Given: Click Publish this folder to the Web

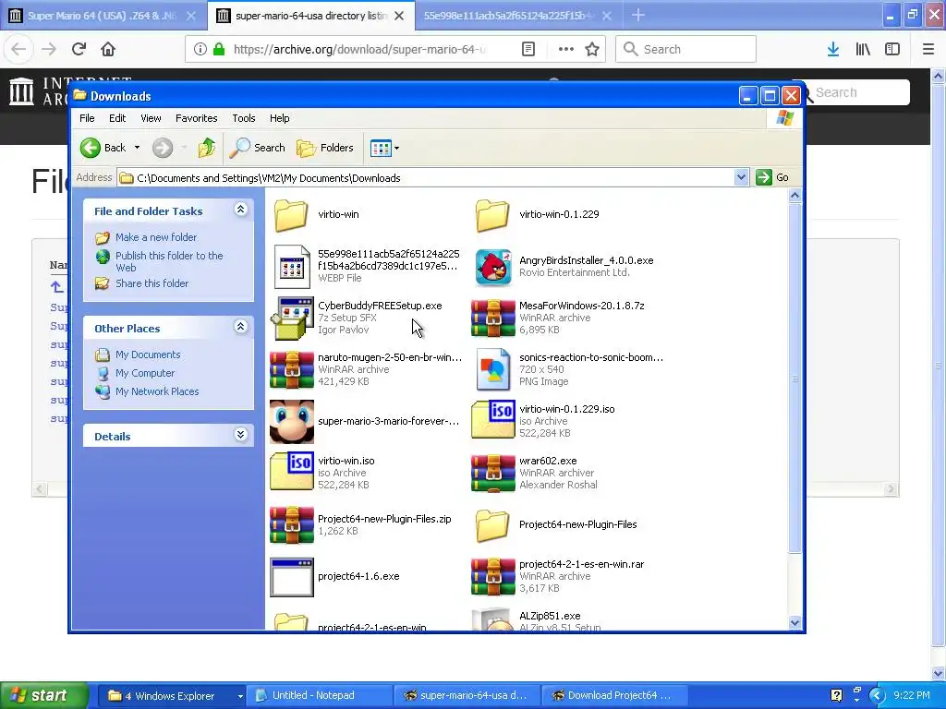Looking at the screenshot, I should [x=170, y=261].
